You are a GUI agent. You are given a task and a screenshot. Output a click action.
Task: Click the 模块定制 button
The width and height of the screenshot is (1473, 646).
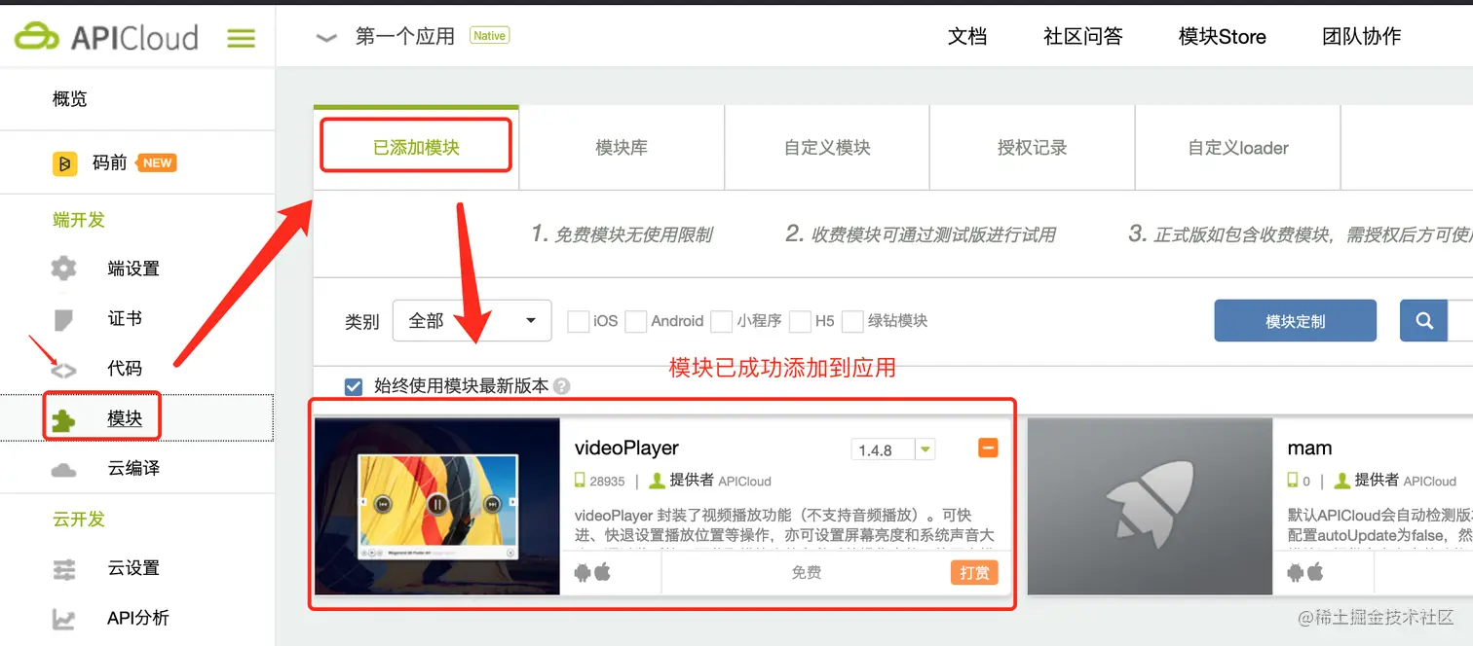[x=1295, y=321]
